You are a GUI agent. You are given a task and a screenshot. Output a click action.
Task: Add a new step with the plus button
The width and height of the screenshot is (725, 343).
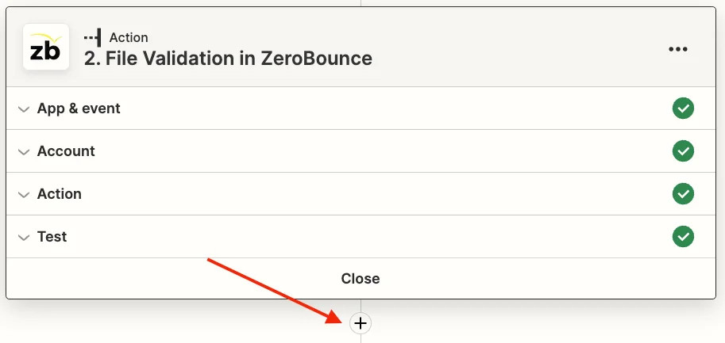[x=361, y=323]
